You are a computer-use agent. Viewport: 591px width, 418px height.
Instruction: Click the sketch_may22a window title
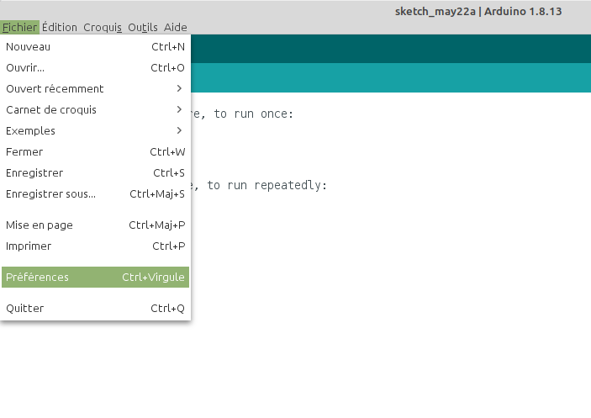(x=478, y=12)
